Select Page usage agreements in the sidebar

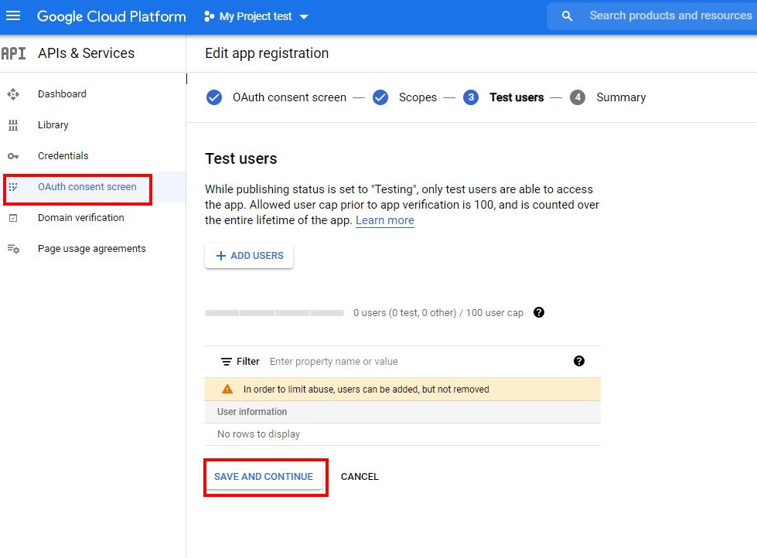click(90, 248)
